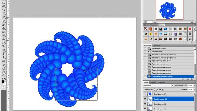Switch to the Цвет tab
Screen dimensions: 197x111
(146, 25)
